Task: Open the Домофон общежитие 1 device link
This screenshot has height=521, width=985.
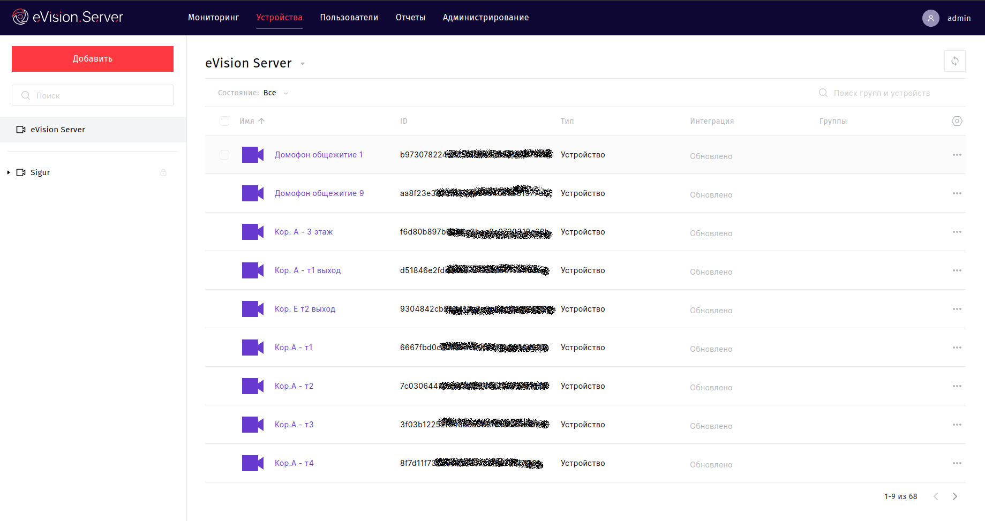Action: tap(319, 155)
